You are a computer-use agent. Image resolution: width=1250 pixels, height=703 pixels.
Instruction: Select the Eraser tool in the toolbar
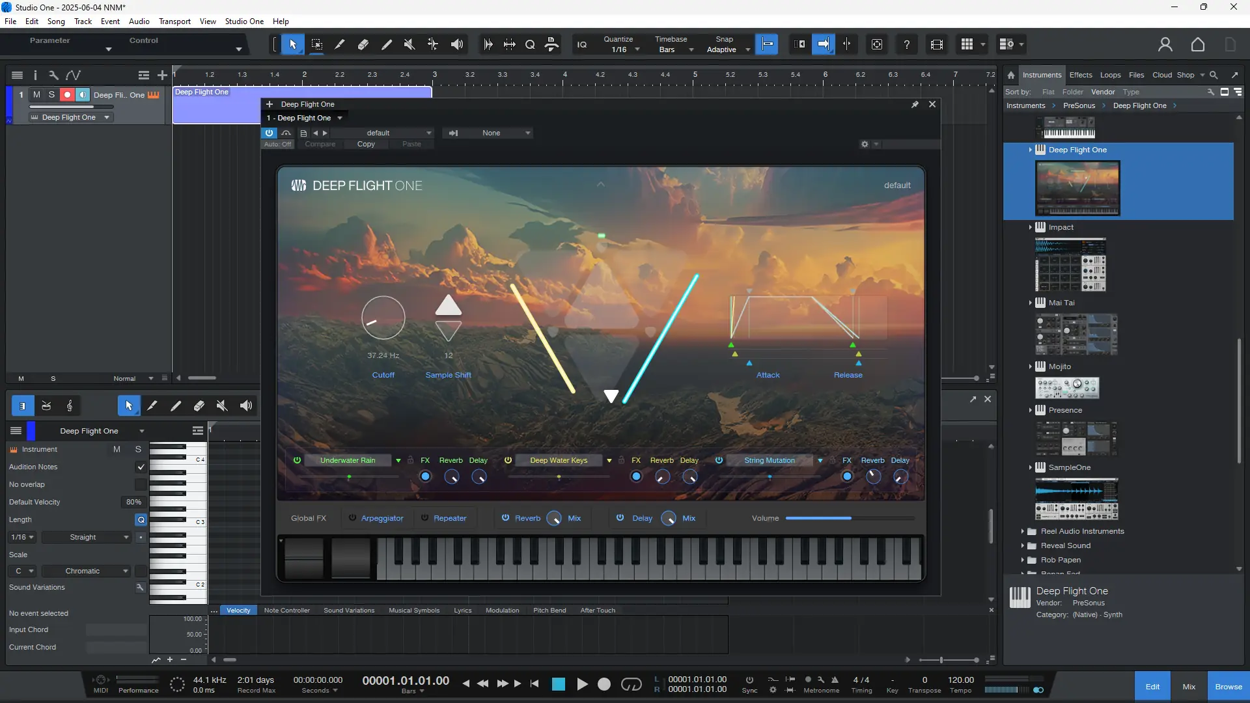pyautogui.click(x=363, y=44)
